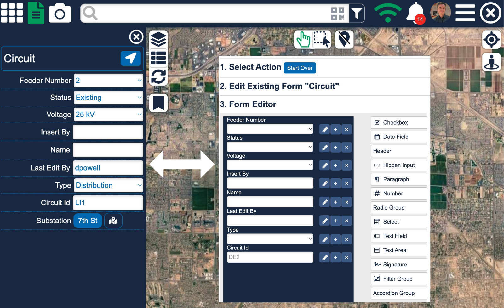The image size is (504, 308).
Task: Expand the Type dropdown showing Distribution
Action: click(x=108, y=185)
